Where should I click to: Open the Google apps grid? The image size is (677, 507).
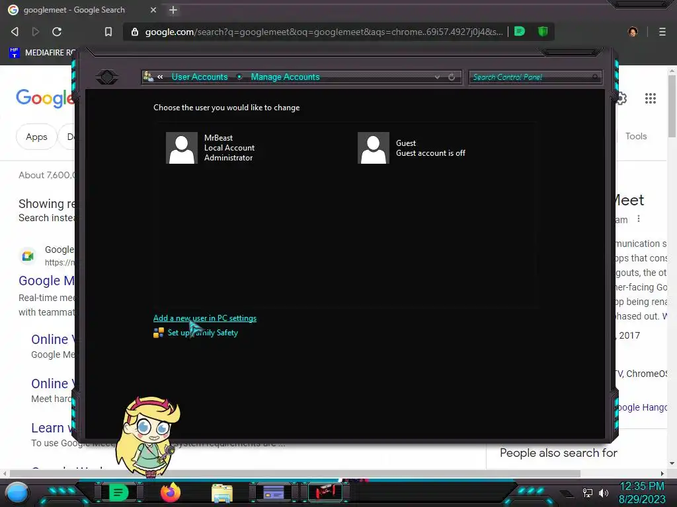click(651, 98)
